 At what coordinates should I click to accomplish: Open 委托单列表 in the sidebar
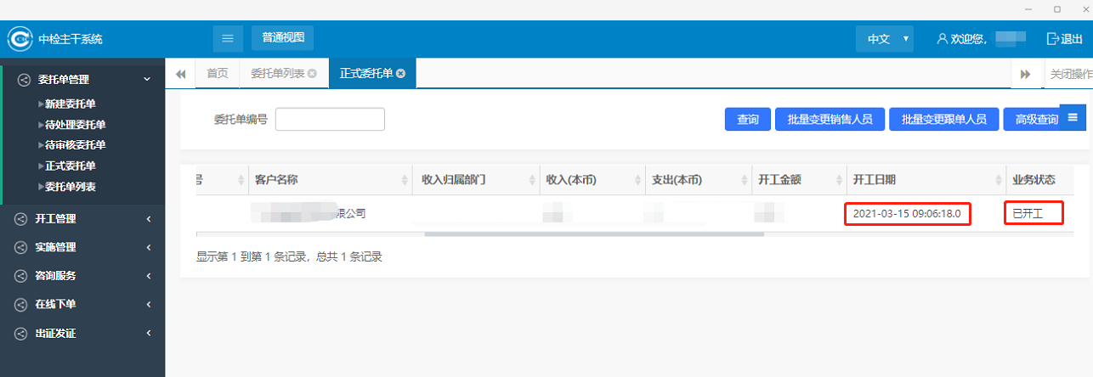click(70, 187)
